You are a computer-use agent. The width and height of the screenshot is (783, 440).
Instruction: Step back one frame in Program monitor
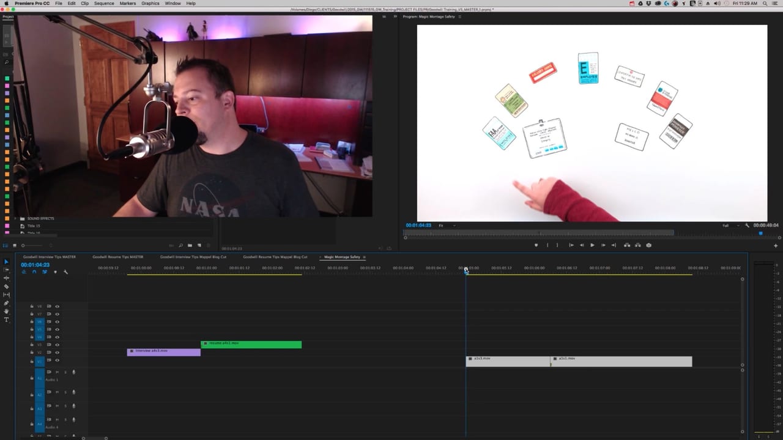point(582,245)
